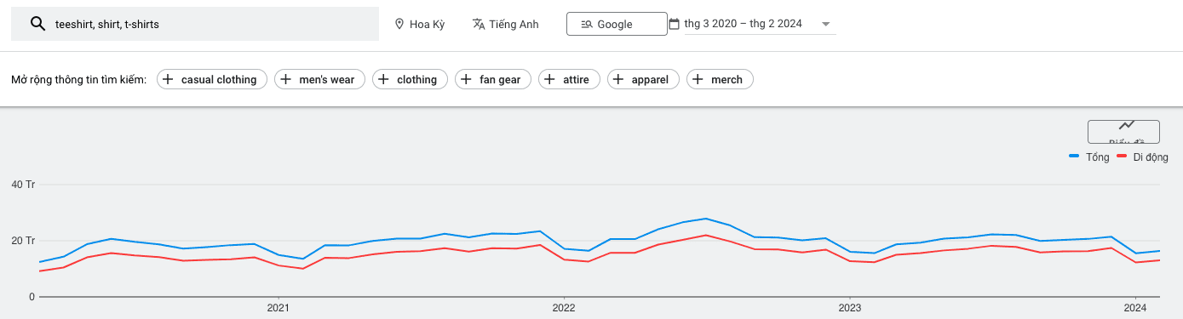The height and width of the screenshot is (319, 1183).
Task: Click the Mở rộng thông tin tìm kiếm label
Action: point(78,79)
